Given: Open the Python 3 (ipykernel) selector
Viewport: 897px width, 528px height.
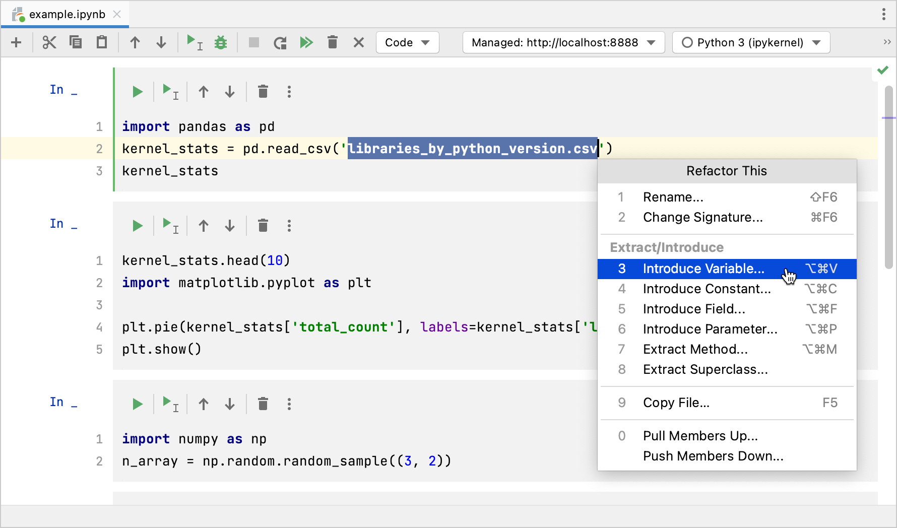Looking at the screenshot, I should [750, 42].
